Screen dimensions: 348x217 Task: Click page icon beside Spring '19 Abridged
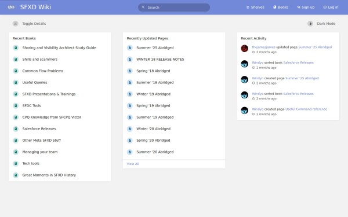(130, 106)
